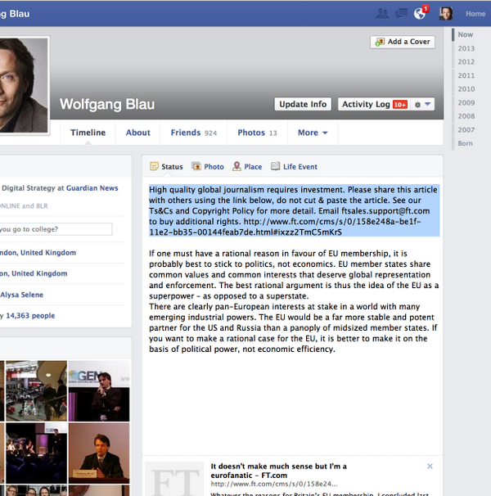Open friend requests icon in top bar
The width and height of the screenshot is (491, 496).
coord(382,14)
